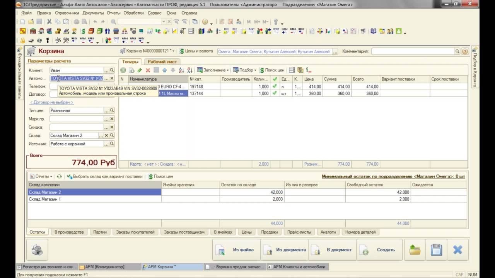This screenshot has width=495, height=278.
Task: Click the green add row icon
Action: coord(123,70)
